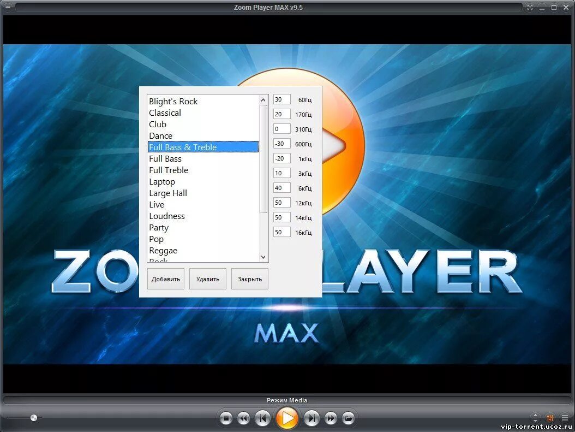Image resolution: width=575 pixels, height=432 pixels.
Task: Click the 600Гц value field
Action: pyautogui.click(x=281, y=144)
